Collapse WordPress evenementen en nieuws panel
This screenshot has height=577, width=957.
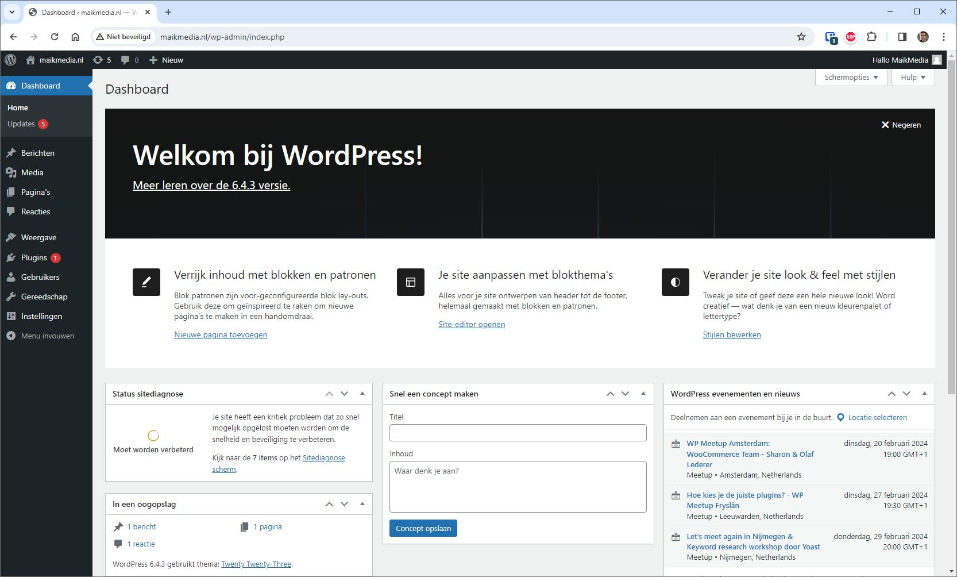(x=924, y=394)
